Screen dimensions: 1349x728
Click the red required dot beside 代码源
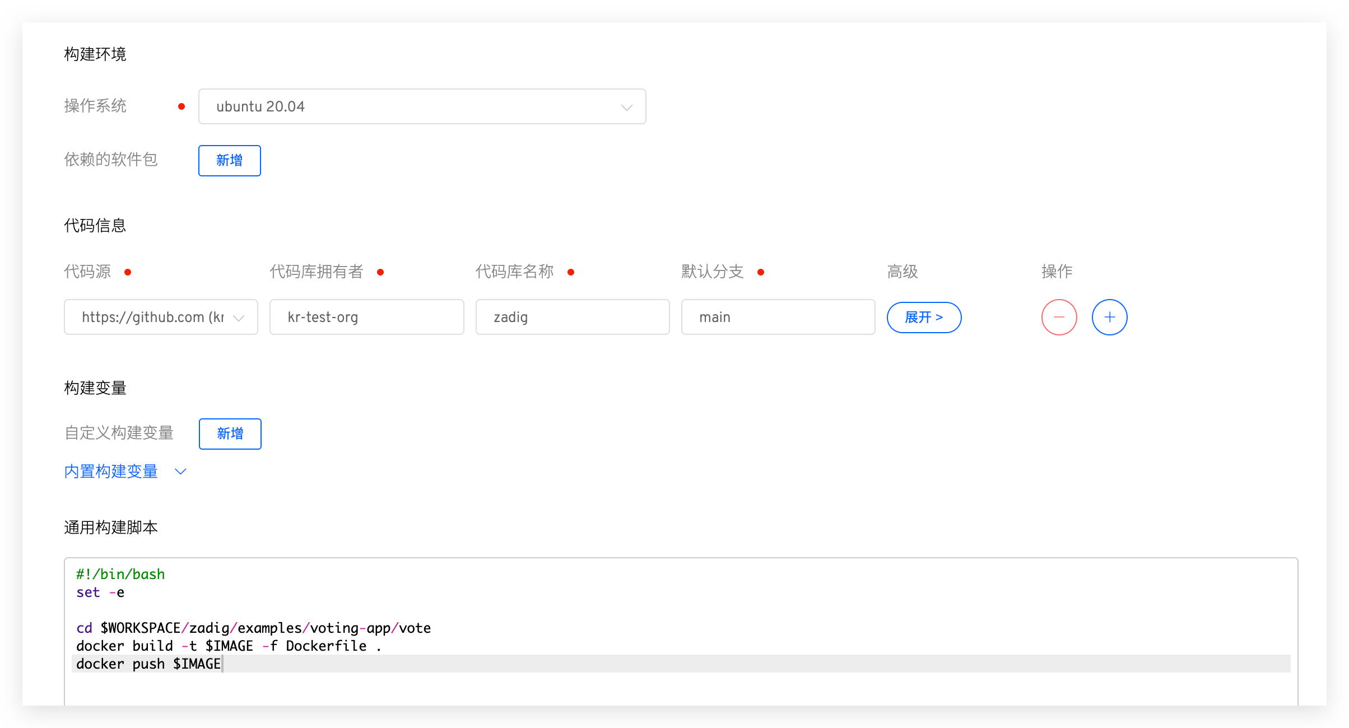click(x=128, y=272)
